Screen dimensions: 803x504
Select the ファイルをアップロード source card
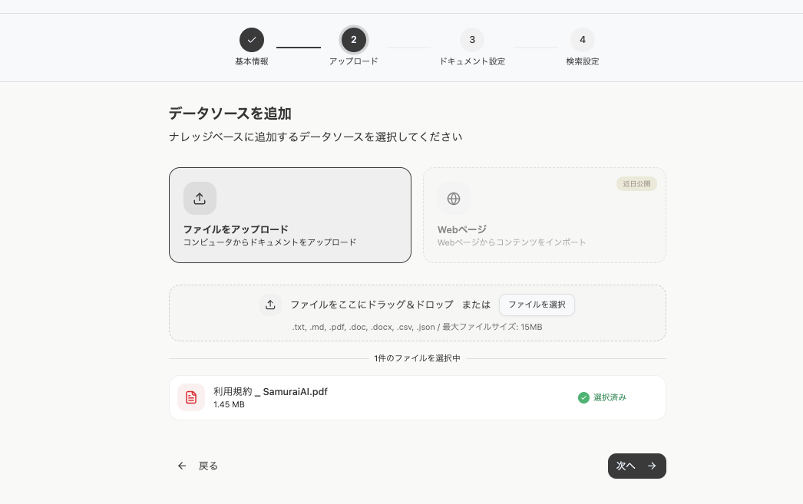pos(290,215)
